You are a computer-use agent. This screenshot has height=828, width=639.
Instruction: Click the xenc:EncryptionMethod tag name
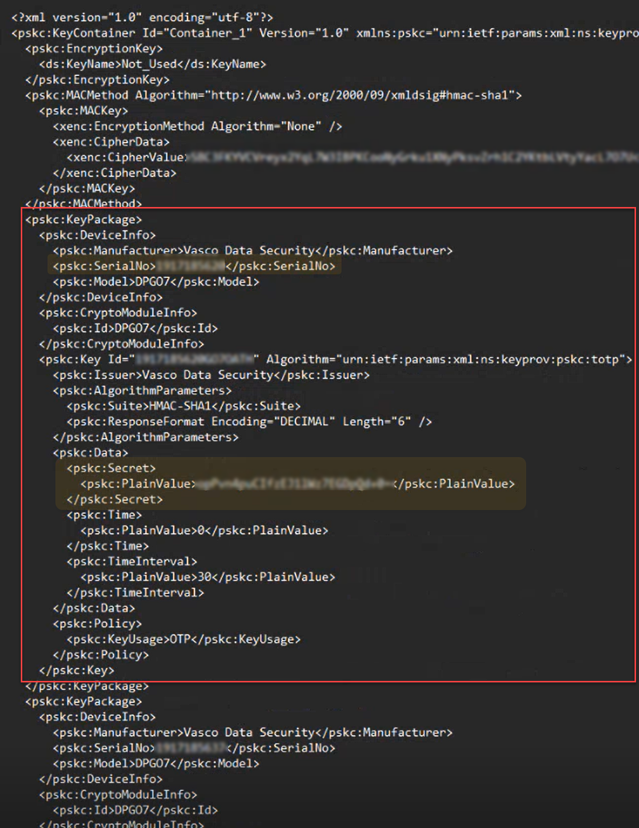pyautogui.click(x=129, y=126)
